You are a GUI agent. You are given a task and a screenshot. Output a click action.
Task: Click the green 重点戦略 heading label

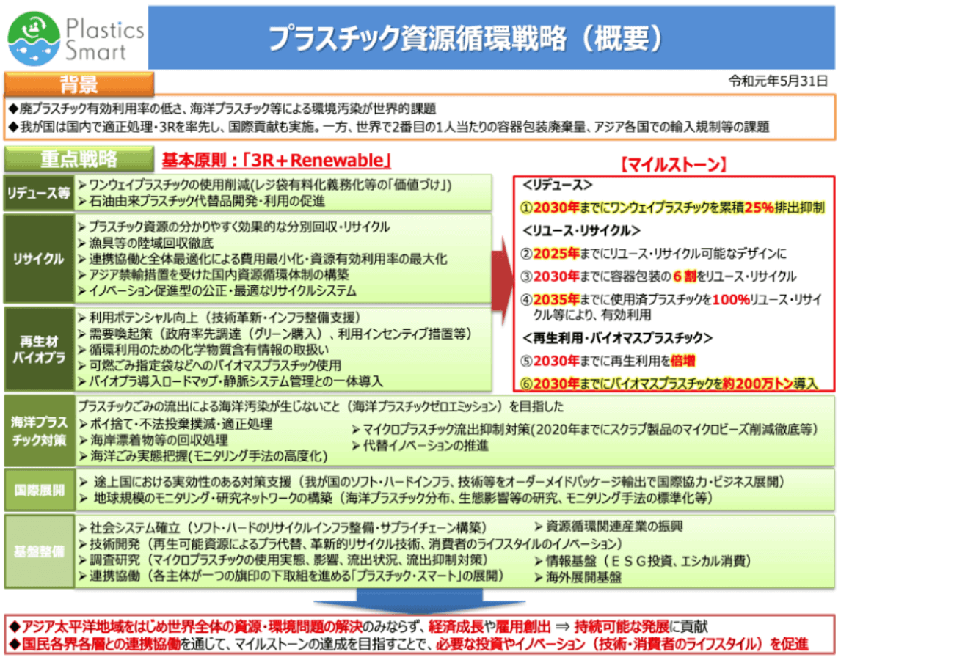[79, 159]
